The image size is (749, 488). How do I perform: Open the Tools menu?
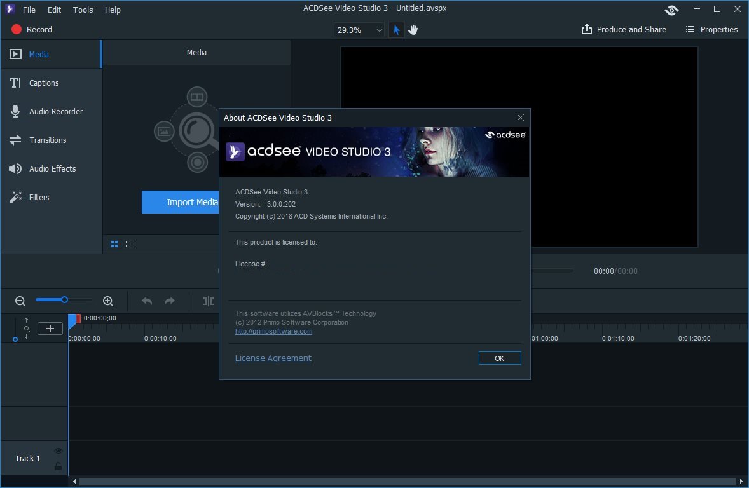pyautogui.click(x=83, y=10)
